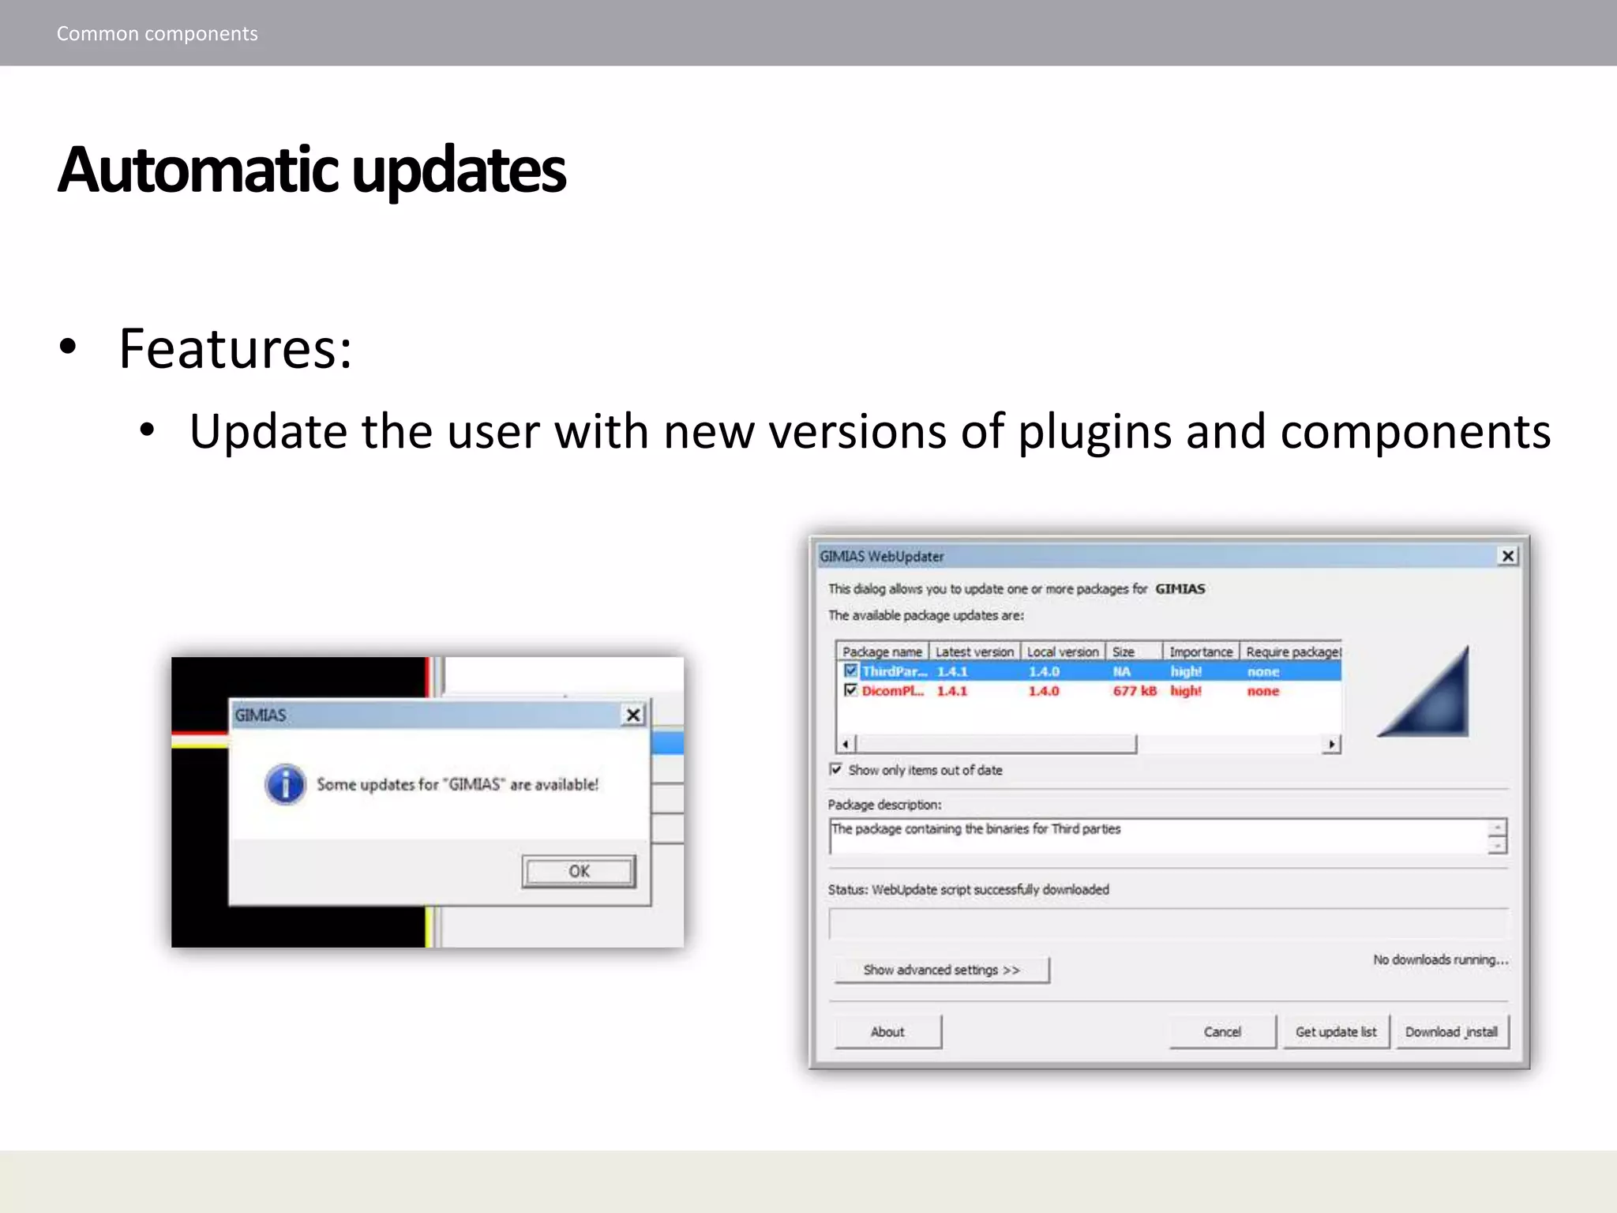The height and width of the screenshot is (1213, 1617).
Task: Close the GIMIAS WebUpdater dialog
Action: click(1507, 556)
